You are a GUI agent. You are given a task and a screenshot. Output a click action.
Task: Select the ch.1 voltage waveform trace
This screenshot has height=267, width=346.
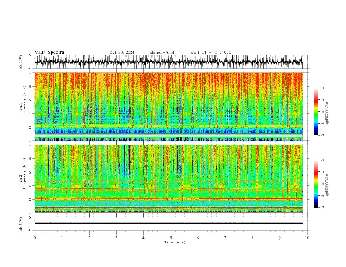pos(169,62)
